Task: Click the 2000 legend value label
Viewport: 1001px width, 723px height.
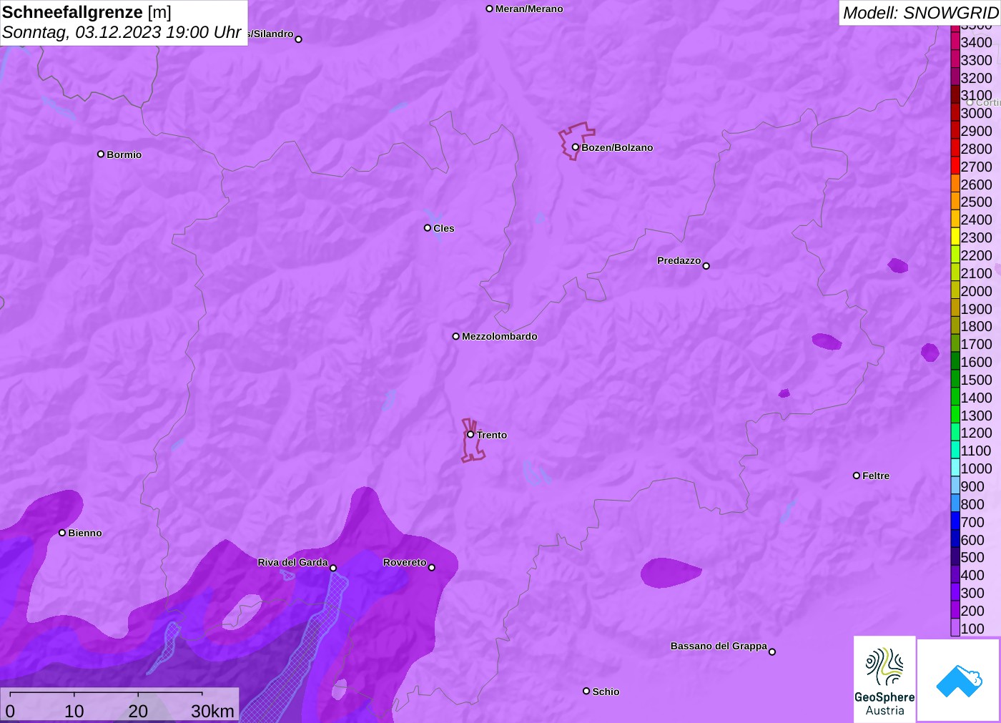Action: pyautogui.click(x=976, y=291)
